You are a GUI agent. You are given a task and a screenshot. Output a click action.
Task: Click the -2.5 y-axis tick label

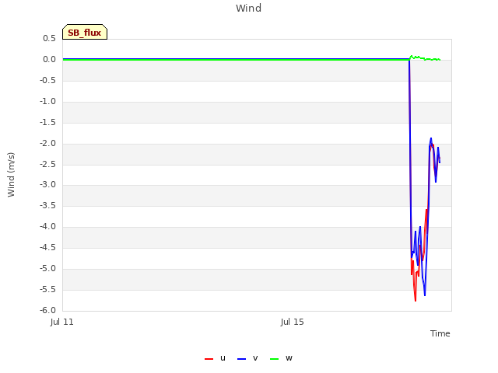click(x=47, y=164)
